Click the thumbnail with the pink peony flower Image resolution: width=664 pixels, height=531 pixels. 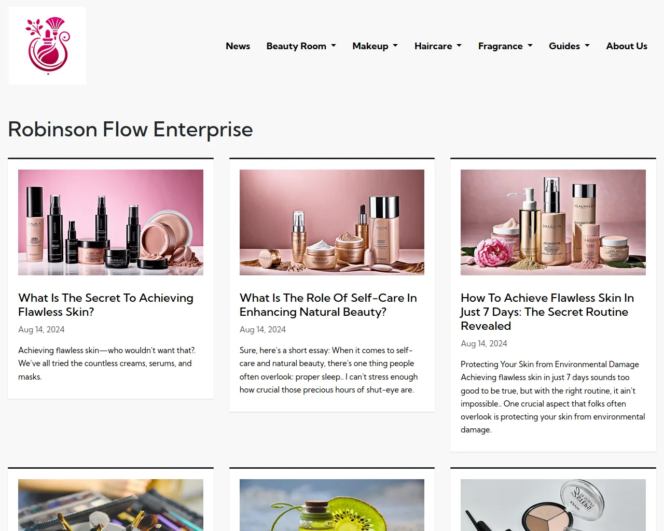point(553,222)
